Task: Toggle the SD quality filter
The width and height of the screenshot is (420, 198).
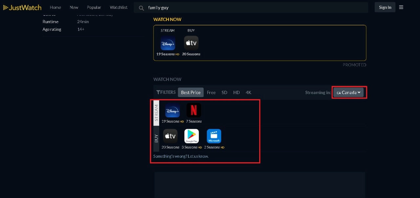Action: coord(224,92)
